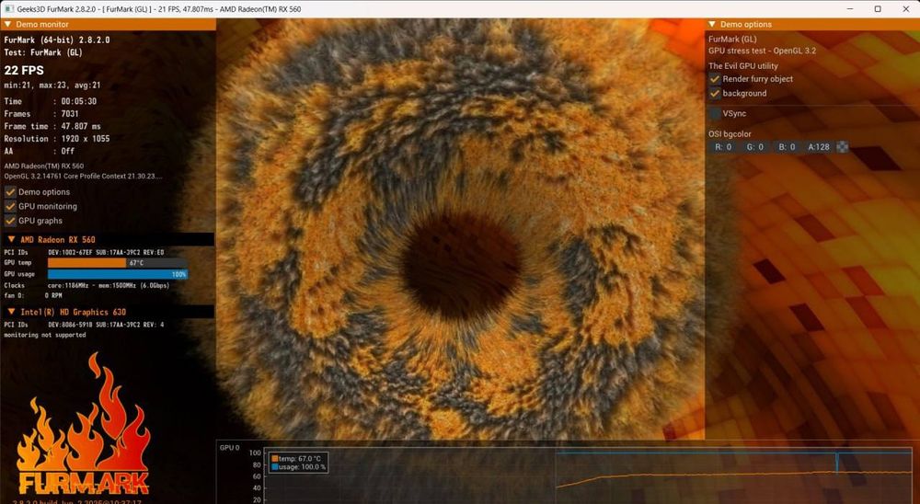Screen dimensions: 920x504
Task: Click the blue GPU usage bar
Action: pyautogui.click(x=118, y=274)
